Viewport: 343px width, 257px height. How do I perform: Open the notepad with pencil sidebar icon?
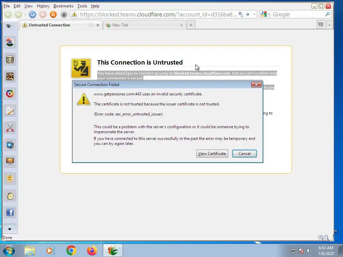tap(10, 110)
